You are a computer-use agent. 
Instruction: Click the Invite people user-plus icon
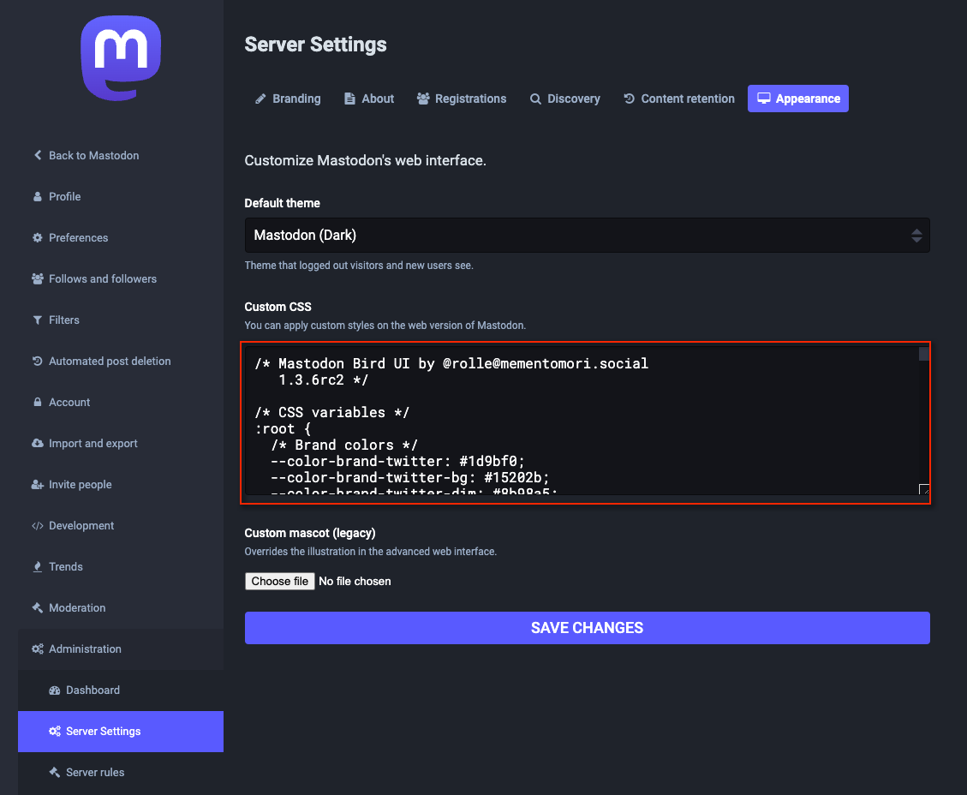[38, 484]
